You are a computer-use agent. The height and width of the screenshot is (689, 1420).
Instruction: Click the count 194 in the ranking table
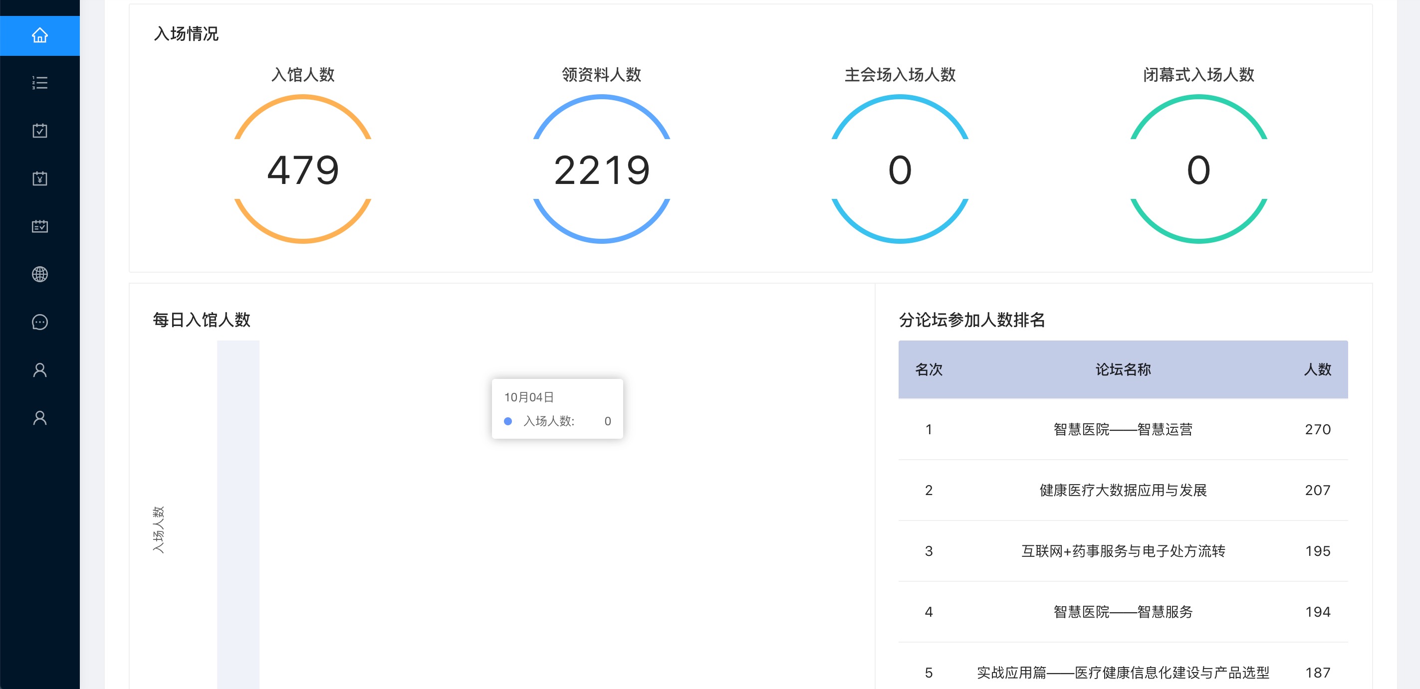point(1318,612)
